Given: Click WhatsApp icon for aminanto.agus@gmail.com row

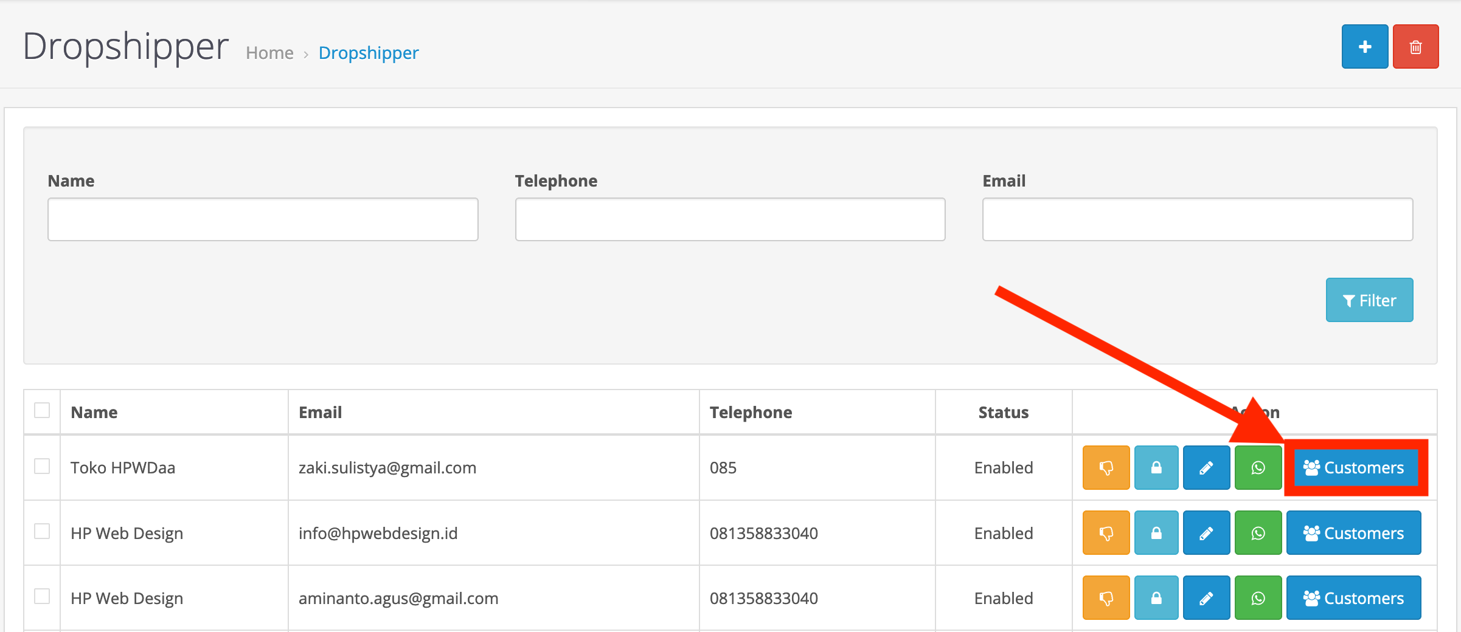Looking at the screenshot, I should click(1258, 598).
